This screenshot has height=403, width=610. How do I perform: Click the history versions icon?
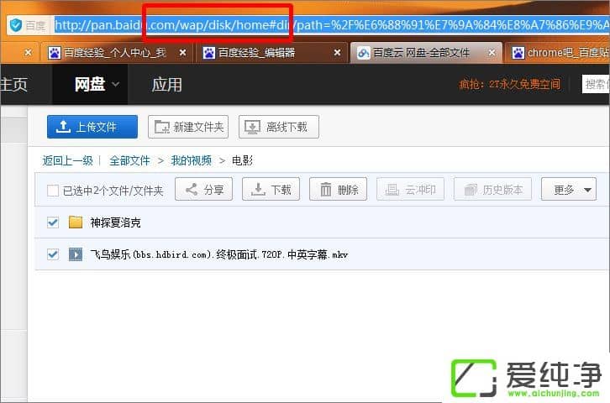pyautogui.click(x=470, y=190)
